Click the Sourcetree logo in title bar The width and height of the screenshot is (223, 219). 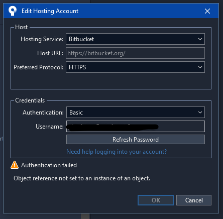13,11
